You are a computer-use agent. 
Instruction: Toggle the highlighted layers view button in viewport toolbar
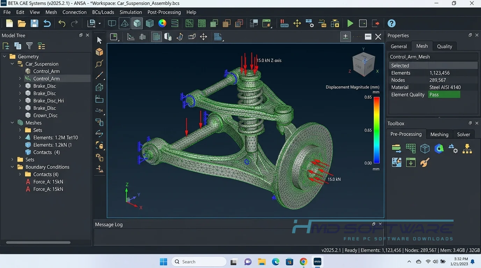[x=156, y=37]
